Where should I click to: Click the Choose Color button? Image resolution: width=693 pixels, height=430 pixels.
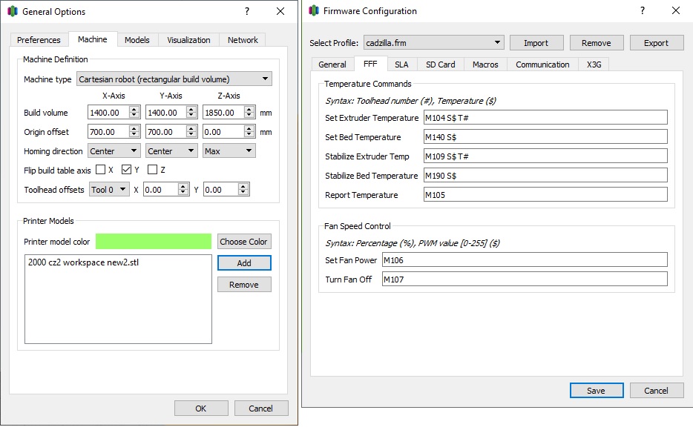click(x=243, y=242)
